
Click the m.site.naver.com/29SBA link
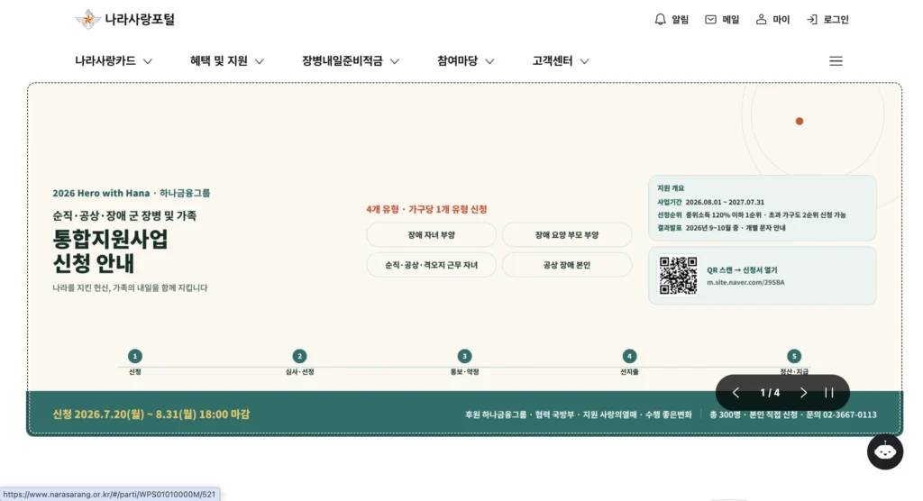tap(745, 283)
